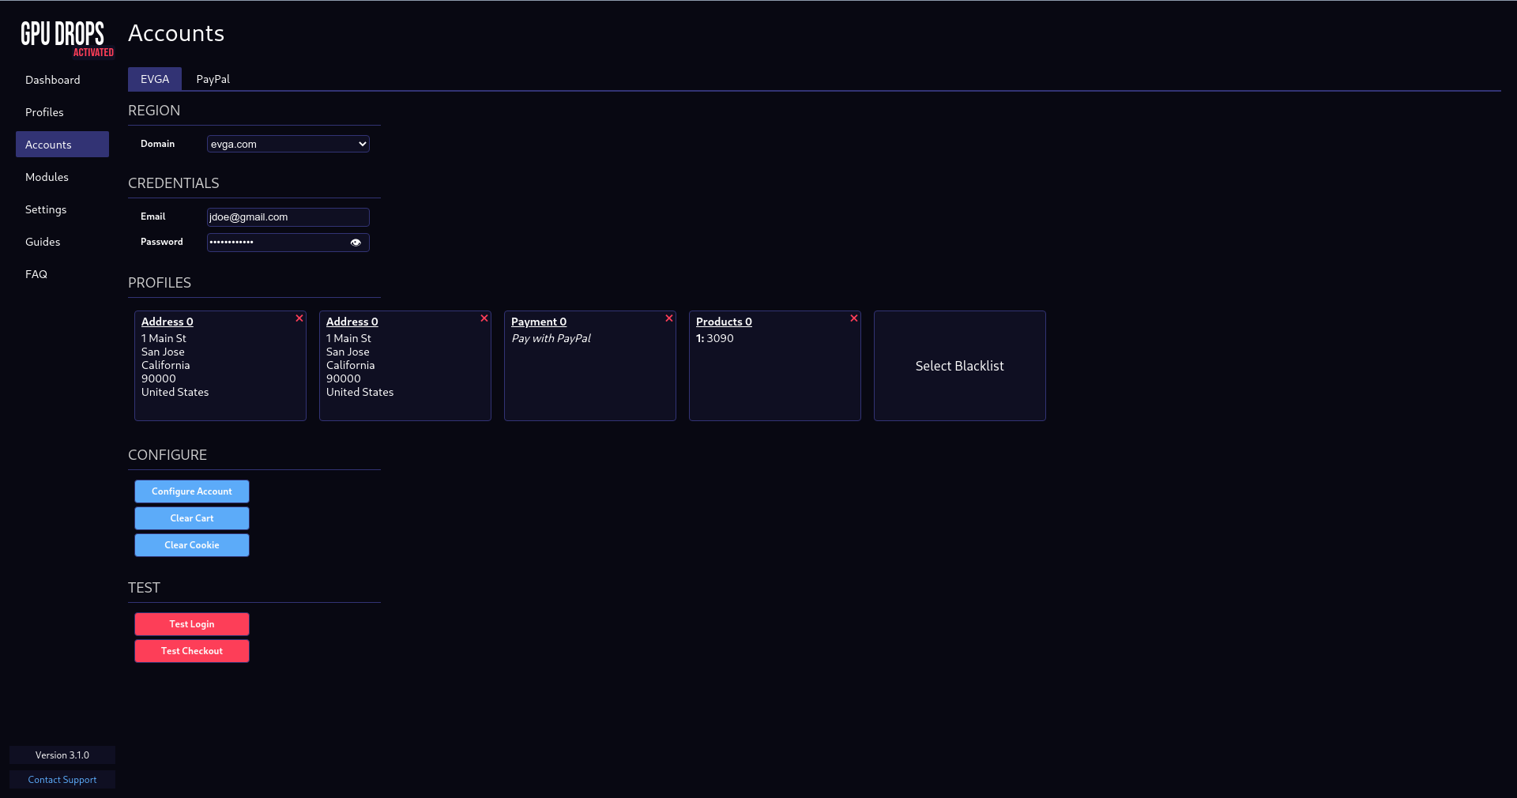Viewport: 1517px width, 798px height.
Task: Click the ACTIVATED status under the logo
Action: coord(93,53)
